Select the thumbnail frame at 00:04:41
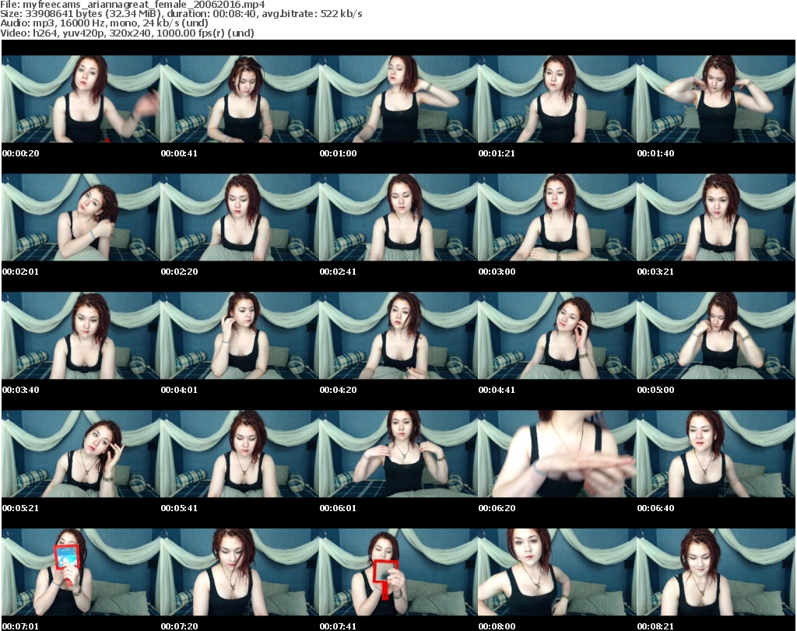Viewport: 797px width, 631px height. (x=557, y=336)
